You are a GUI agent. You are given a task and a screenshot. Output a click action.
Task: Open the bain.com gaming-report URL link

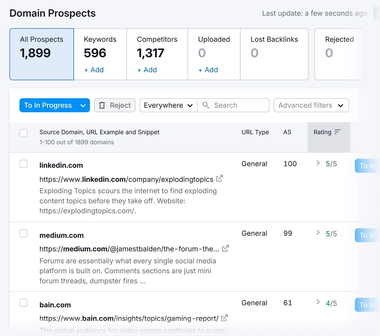[x=129, y=319]
